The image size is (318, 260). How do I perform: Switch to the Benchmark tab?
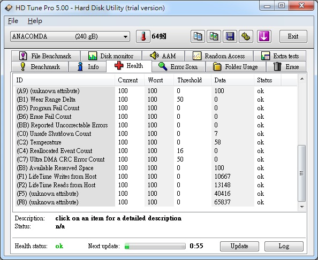pos(40,67)
